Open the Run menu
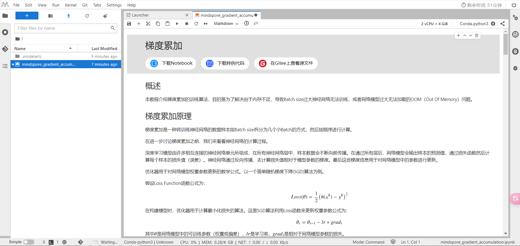 coord(56,5)
